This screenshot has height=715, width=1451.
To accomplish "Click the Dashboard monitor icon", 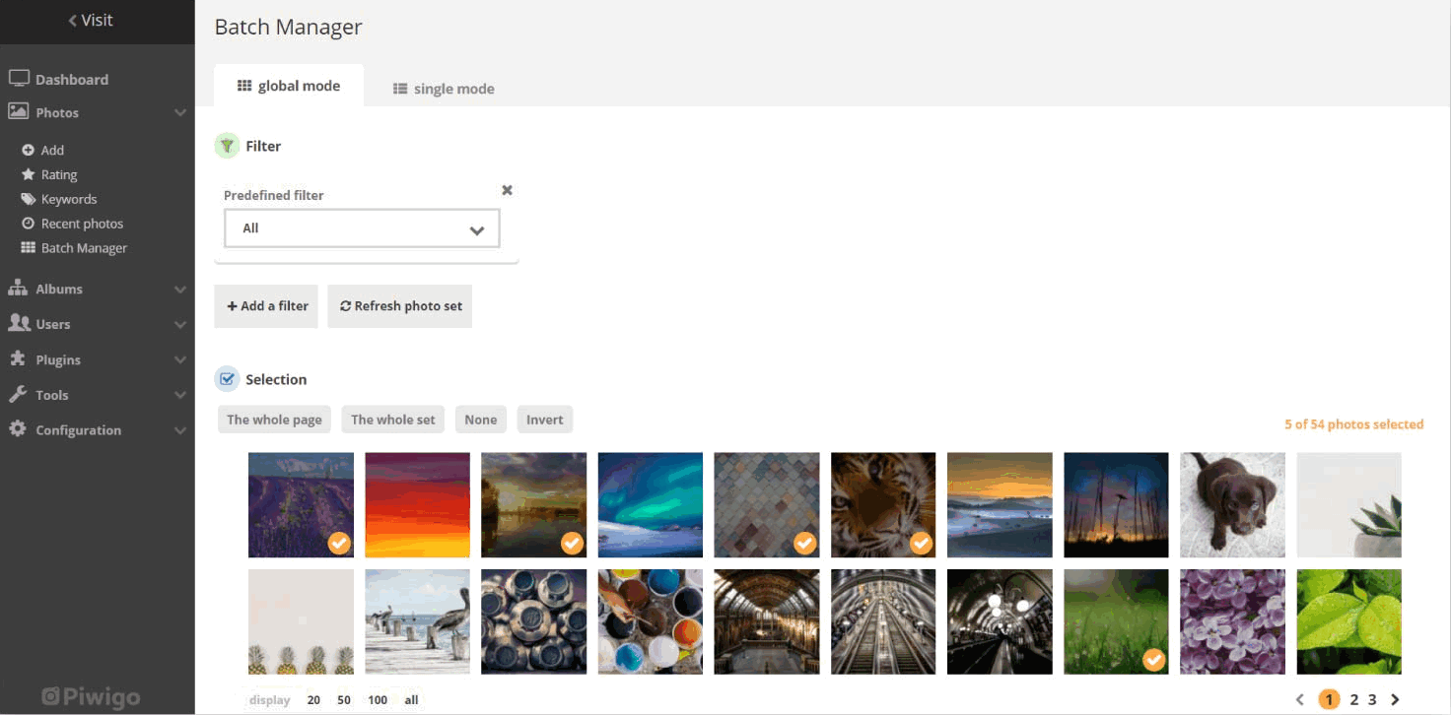I will (18, 79).
